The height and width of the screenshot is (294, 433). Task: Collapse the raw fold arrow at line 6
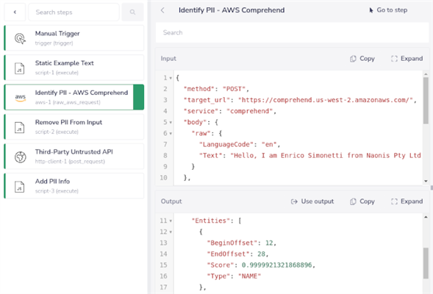pyautogui.click(x=171, y=134)
